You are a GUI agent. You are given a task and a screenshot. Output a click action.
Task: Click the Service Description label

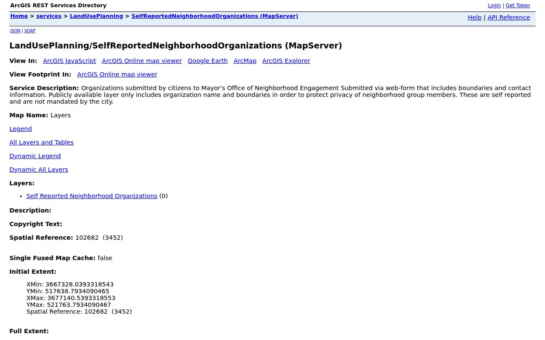click(44, 88)
